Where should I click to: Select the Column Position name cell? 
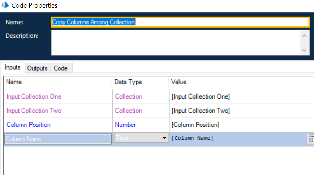[x=58, y=125]
